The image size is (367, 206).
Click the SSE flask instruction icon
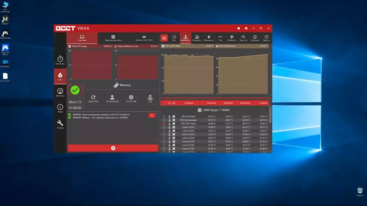click(150, 97)
